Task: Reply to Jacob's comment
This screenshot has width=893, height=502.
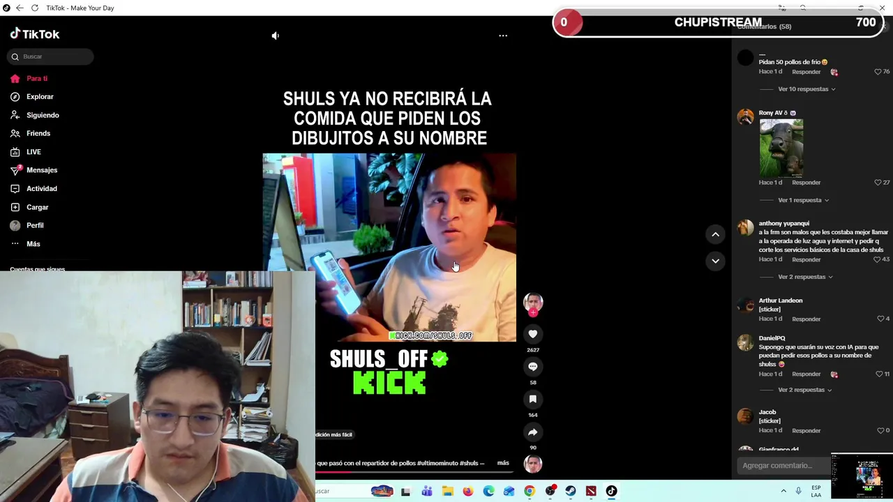Action: [806, 431]
